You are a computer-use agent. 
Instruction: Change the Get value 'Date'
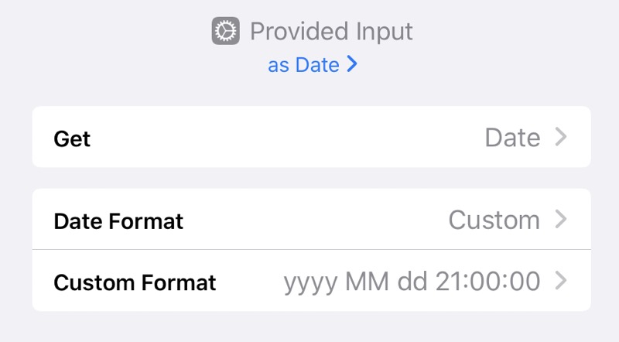tap(512, 138)
